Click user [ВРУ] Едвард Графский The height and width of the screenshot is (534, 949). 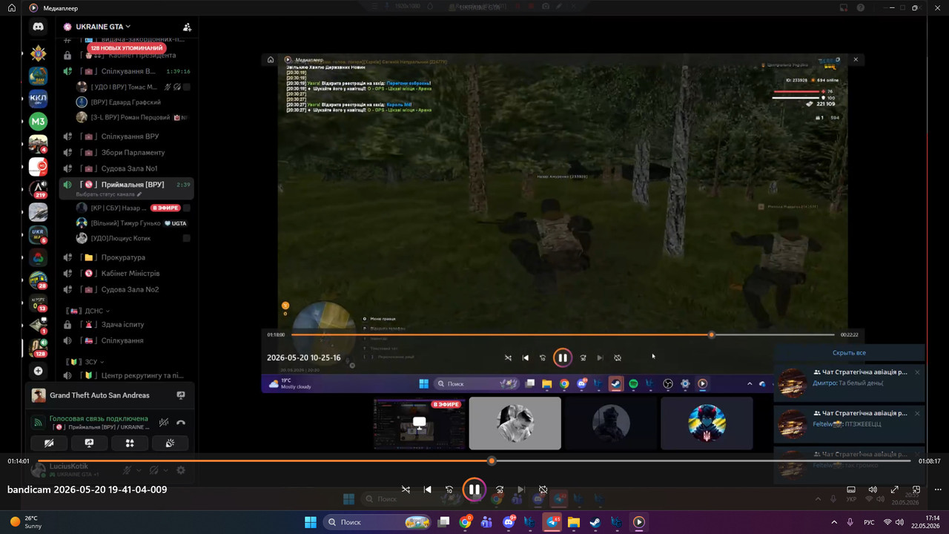click(x=126, y=102)
